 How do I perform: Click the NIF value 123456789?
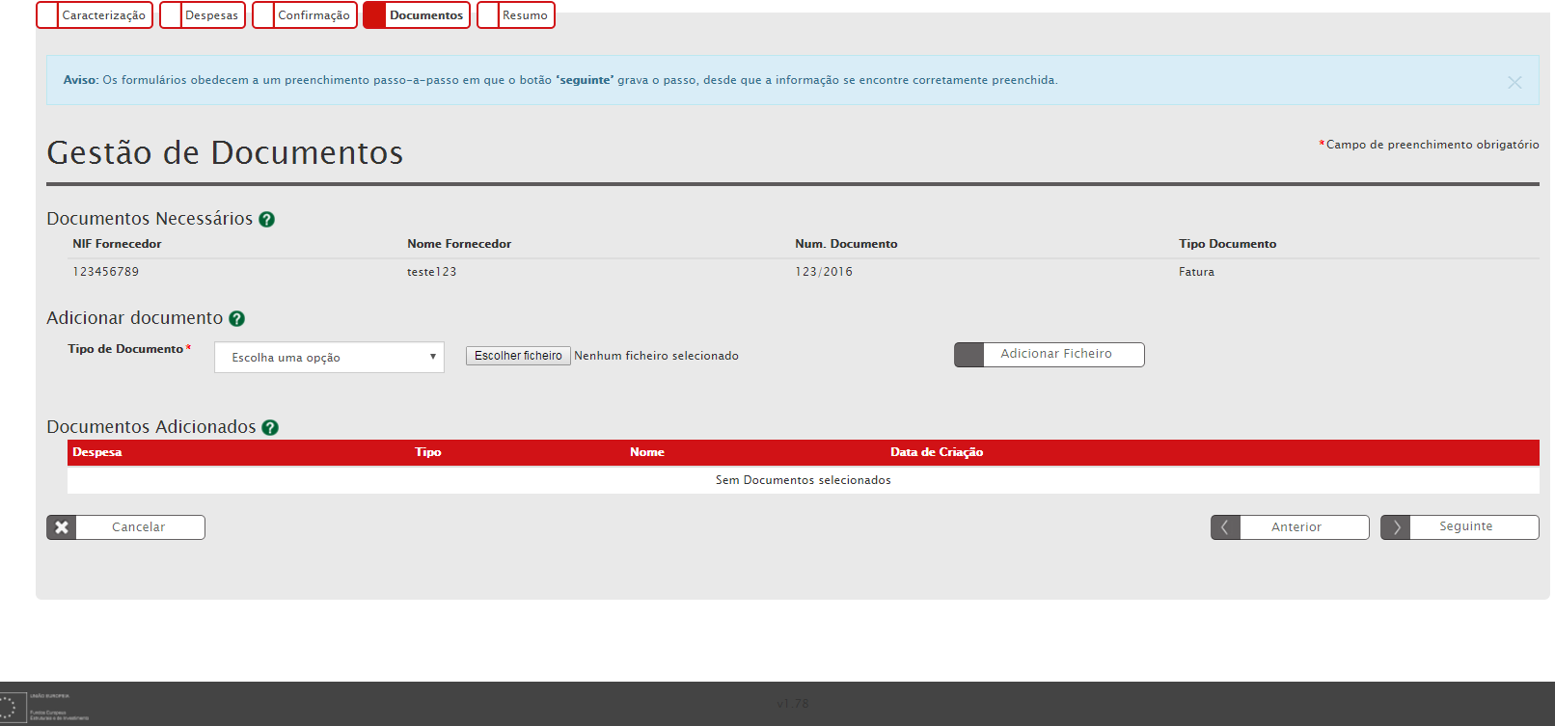(106, 272)
